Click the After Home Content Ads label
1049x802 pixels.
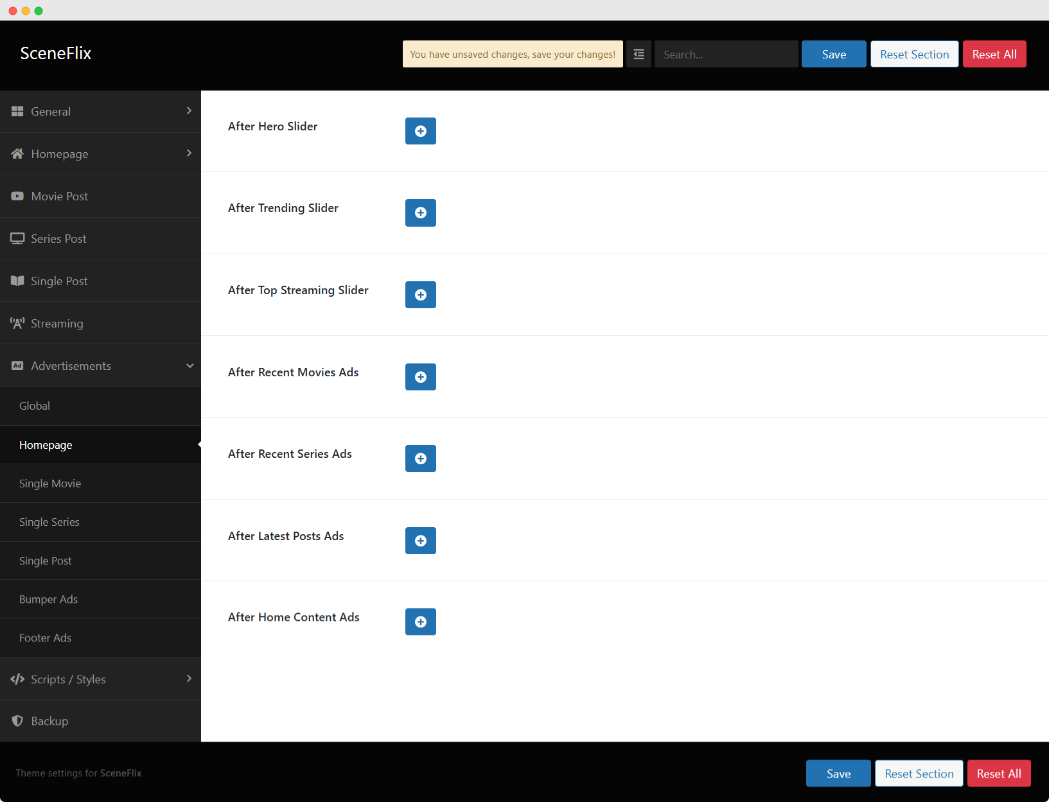pyautogui.click(x=294, y=617)
